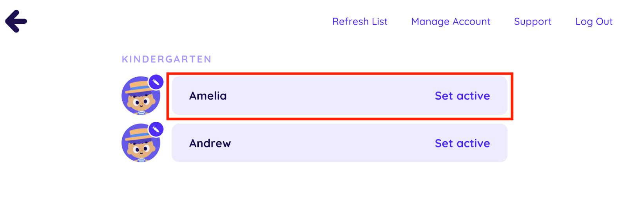
Task: Select the blank middle of Amelia's row
Action: coord(329,96)
